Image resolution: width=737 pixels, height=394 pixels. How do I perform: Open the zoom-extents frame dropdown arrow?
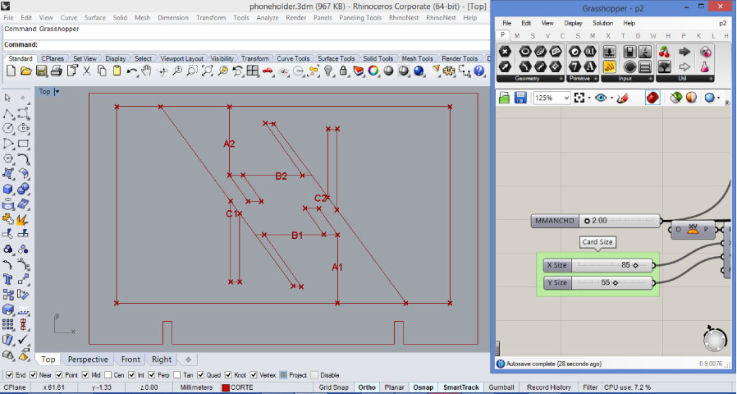point(589,98)
